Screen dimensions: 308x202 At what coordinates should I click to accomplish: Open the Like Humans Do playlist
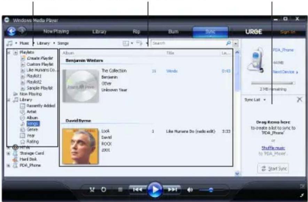(41, 70)
